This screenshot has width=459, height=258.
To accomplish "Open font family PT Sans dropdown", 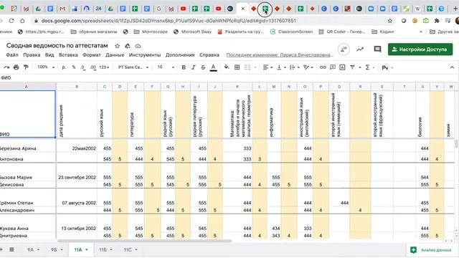I will pyautogui.click(x=133, y=67).
